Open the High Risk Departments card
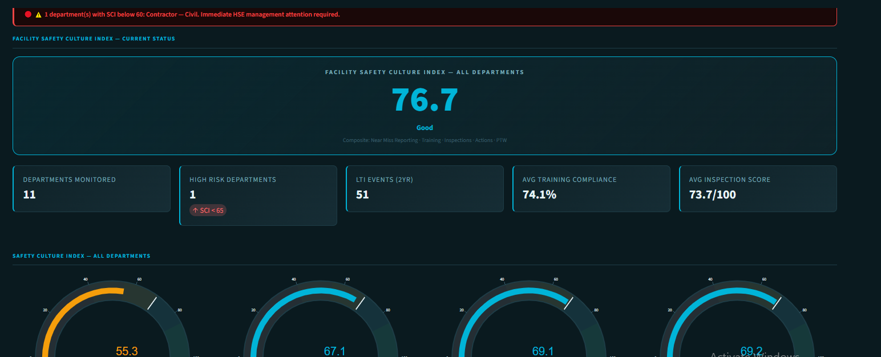This screenshot has width=881, height=357. click(258, 196)
